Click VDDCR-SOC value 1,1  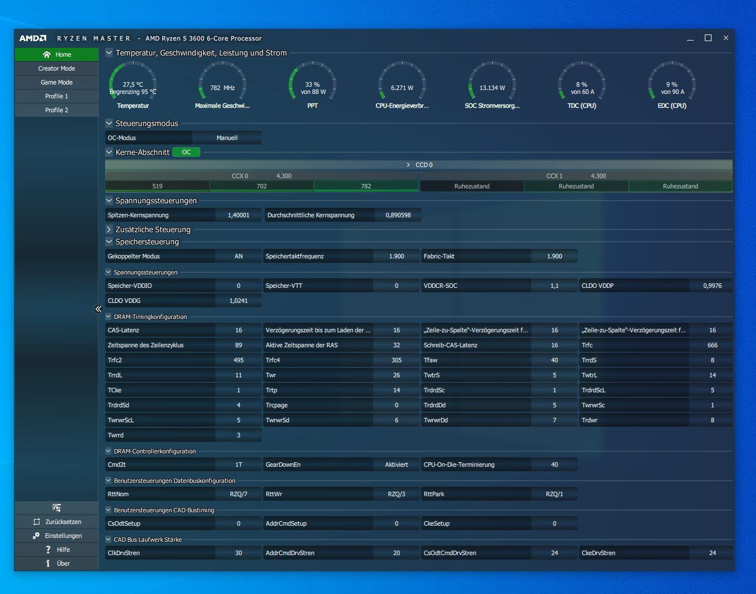(555, 286)
